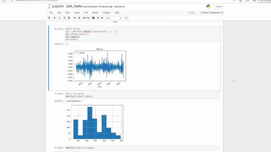Open the Insert menu
271x152 pixels.
77,13
